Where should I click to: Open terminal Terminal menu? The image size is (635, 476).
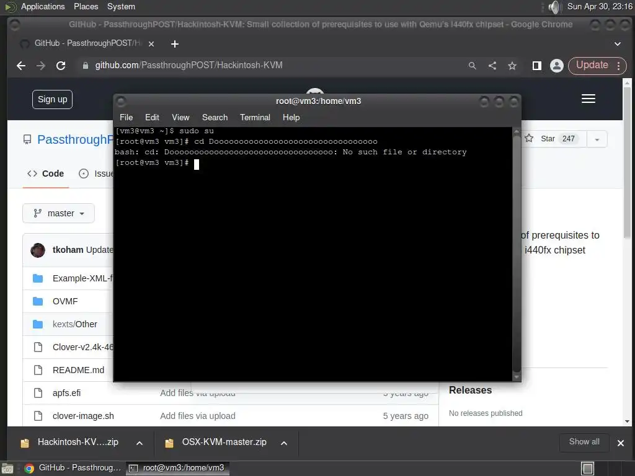[x=255, y=117]
